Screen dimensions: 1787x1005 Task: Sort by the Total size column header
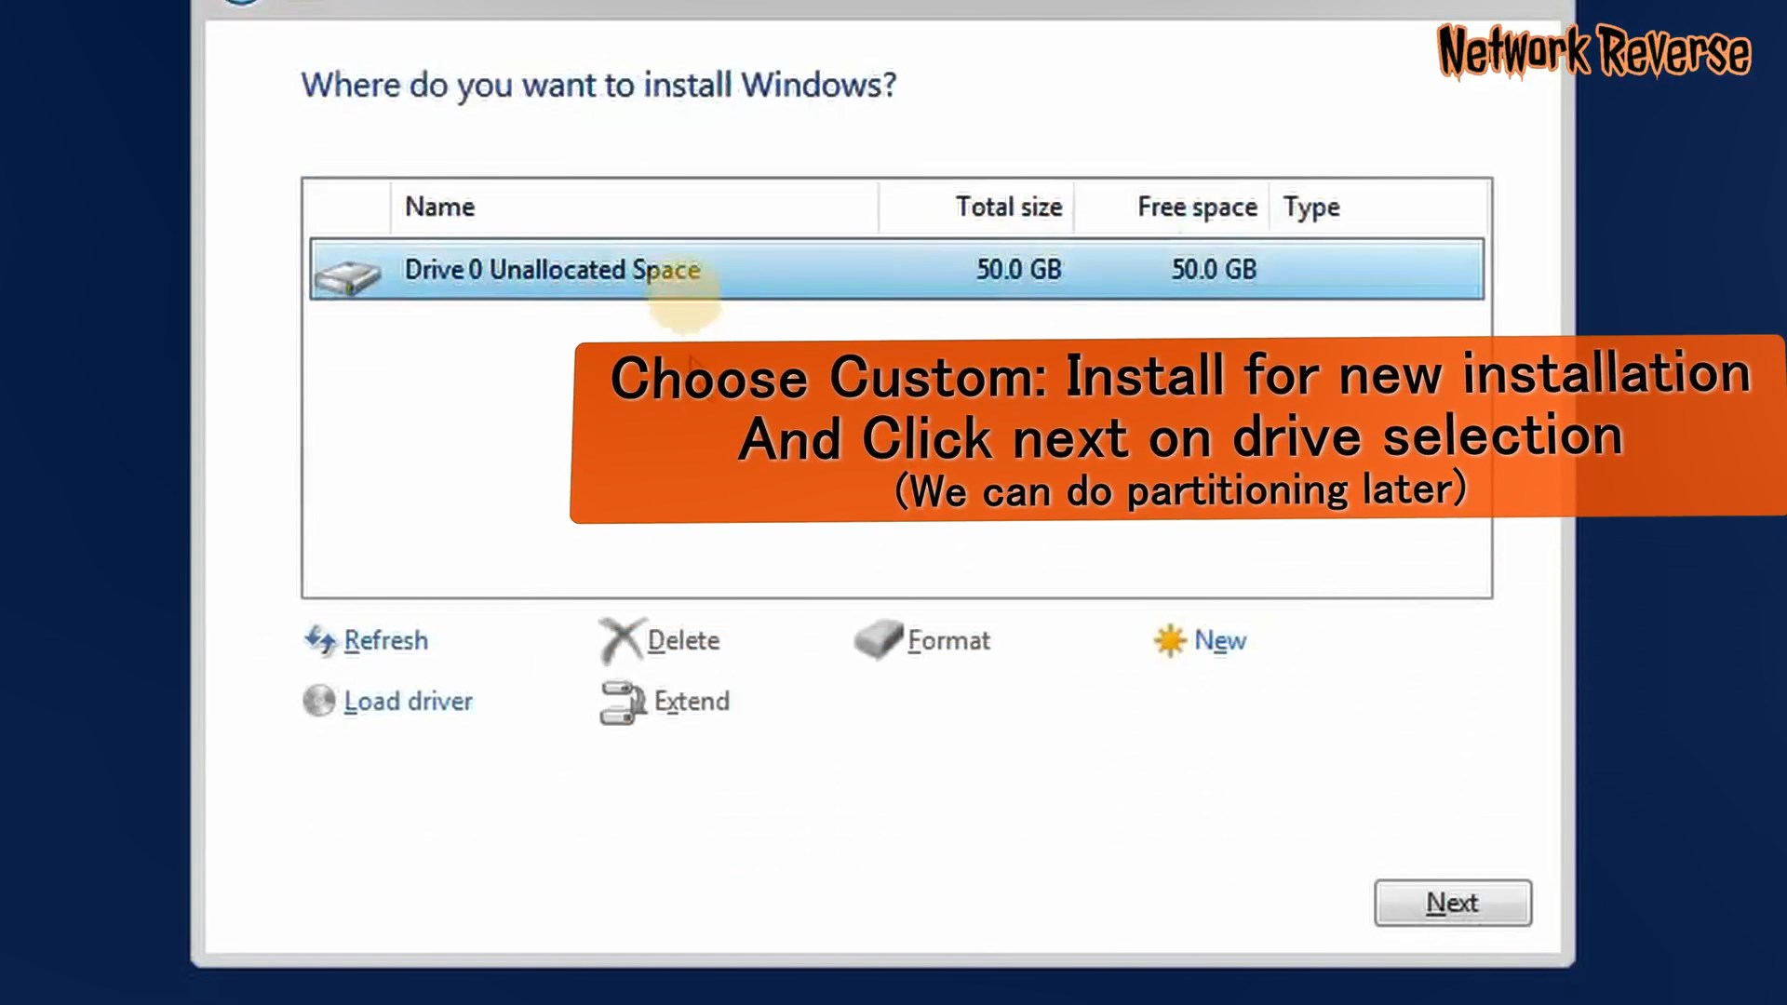[x=976, y=207]
